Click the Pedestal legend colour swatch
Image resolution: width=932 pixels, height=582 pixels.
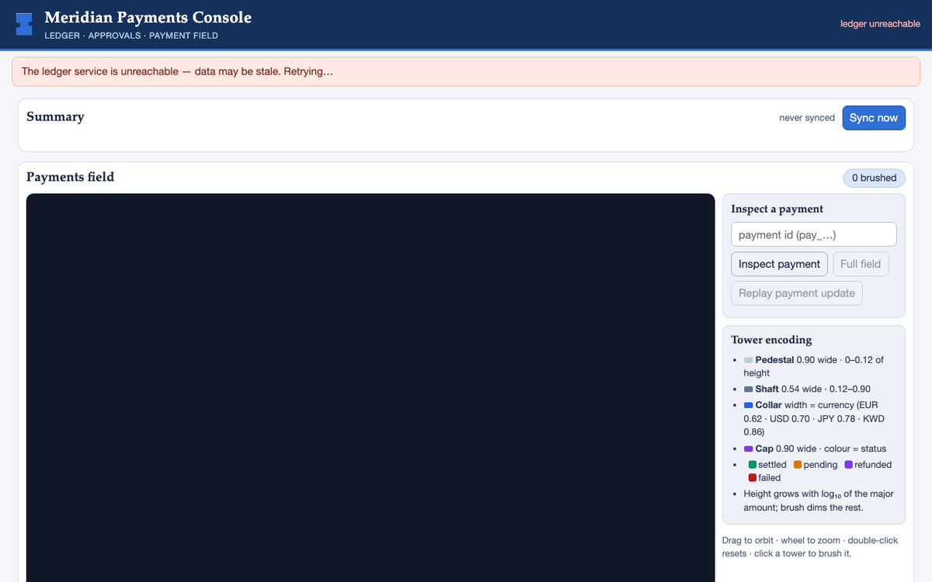click(x=749, y=360)
